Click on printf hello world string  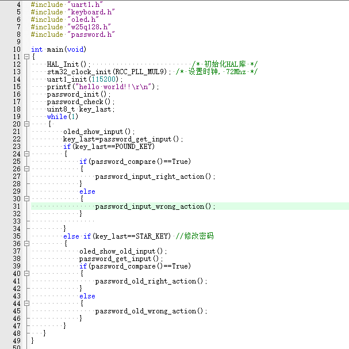113,87
